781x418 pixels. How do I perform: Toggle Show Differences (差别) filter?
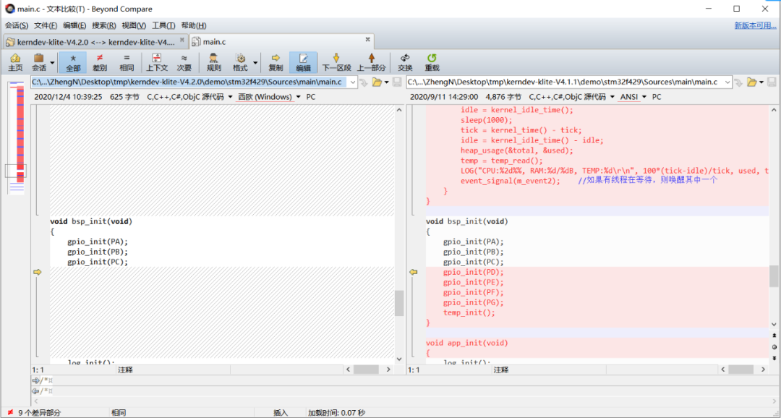pyautogui.click(x=100, y=62)
